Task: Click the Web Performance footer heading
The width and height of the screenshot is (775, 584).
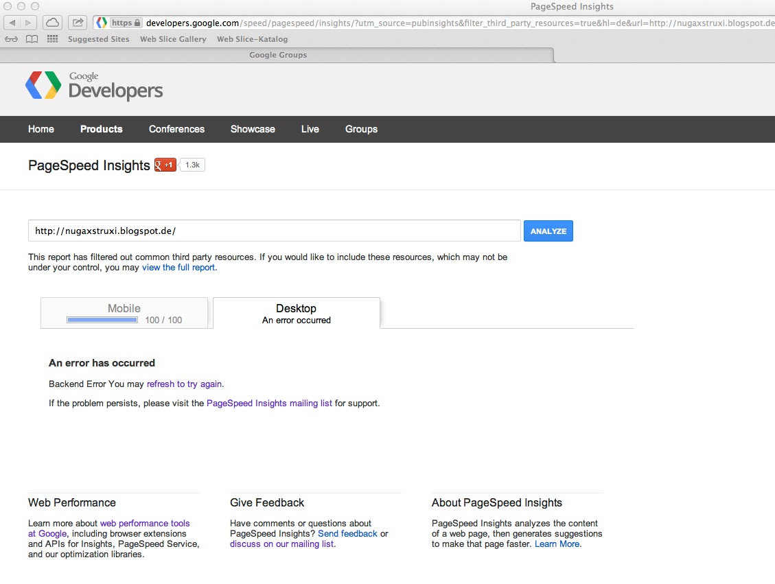Action: tap(72, 502)
